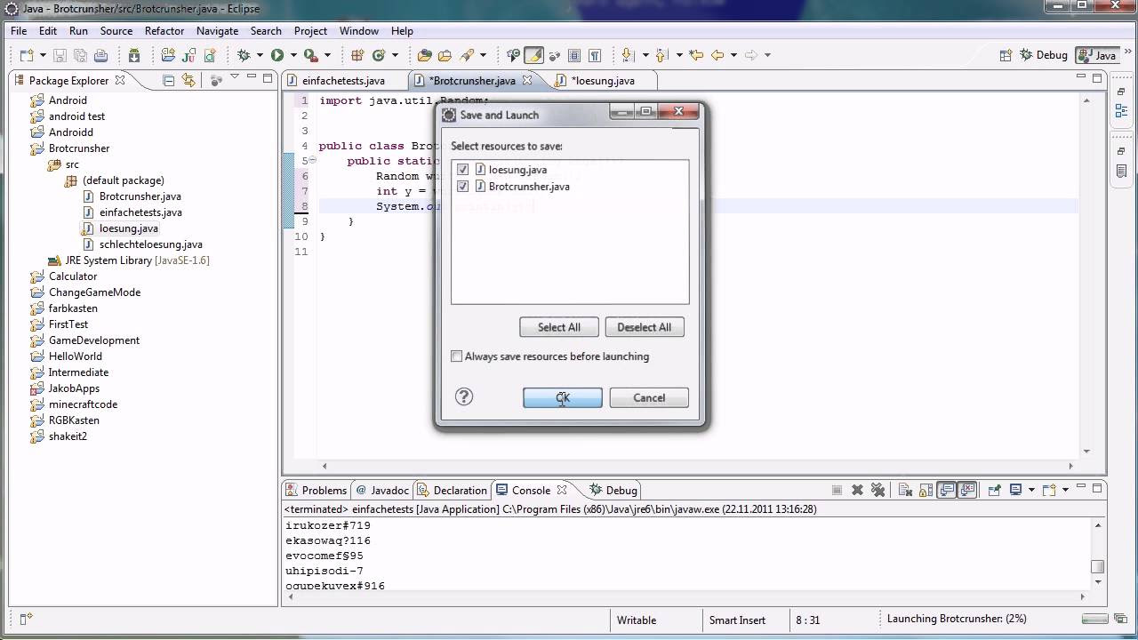Screen dimensions: 1138x640
Task: Click Remove All Terminated Launches icon
Action: pyautogui.click(x=878, y=490)
